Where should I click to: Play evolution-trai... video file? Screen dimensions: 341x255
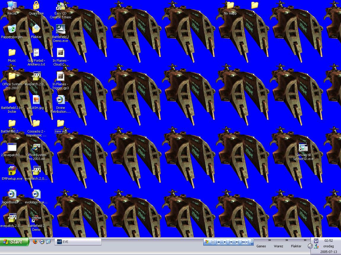36,194
